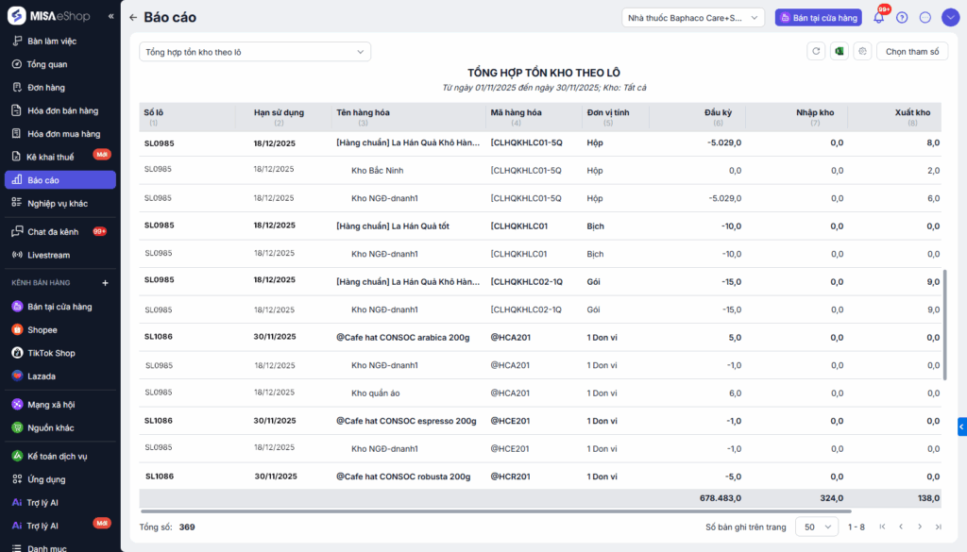
Task: Export report using the Excel icon
Action: [x=839, y=52]
